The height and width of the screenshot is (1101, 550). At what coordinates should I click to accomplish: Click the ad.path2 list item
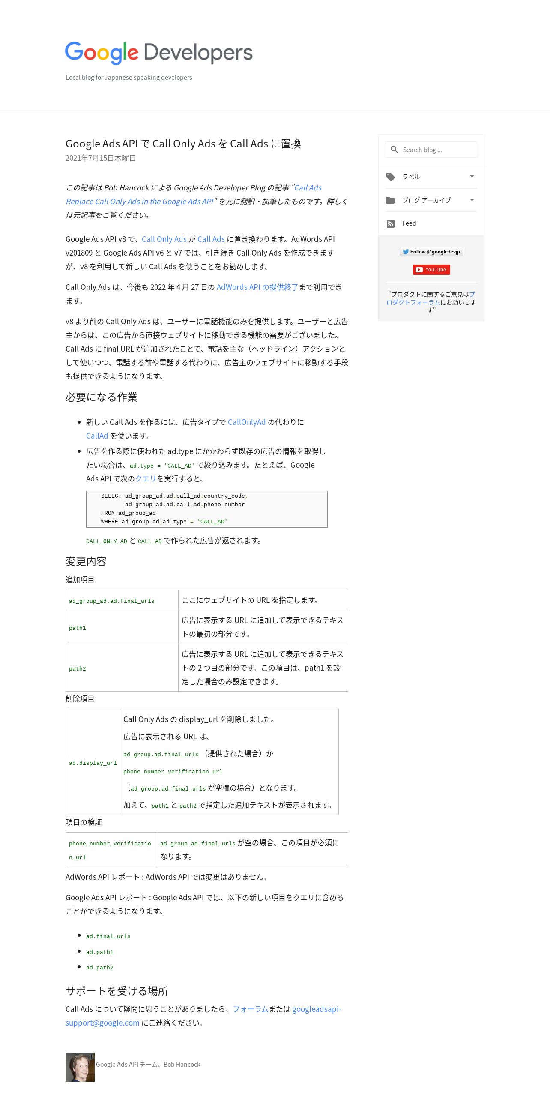[x=100, y=968]
